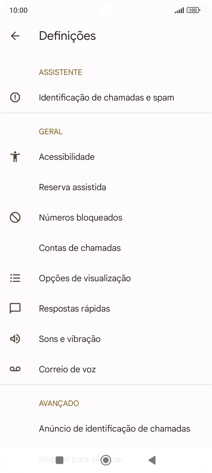Select the Acessibilidade accessibility icon

[x=15, y=157]
